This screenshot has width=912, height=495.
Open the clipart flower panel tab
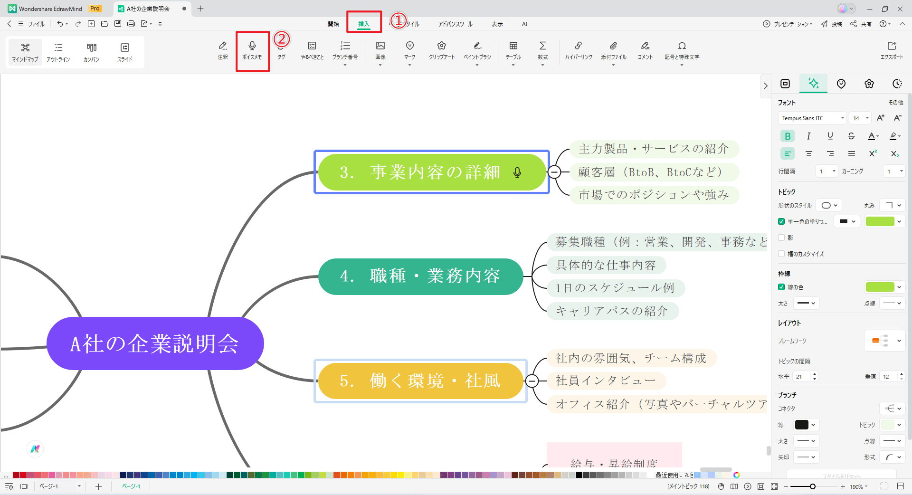click(869, 84)
